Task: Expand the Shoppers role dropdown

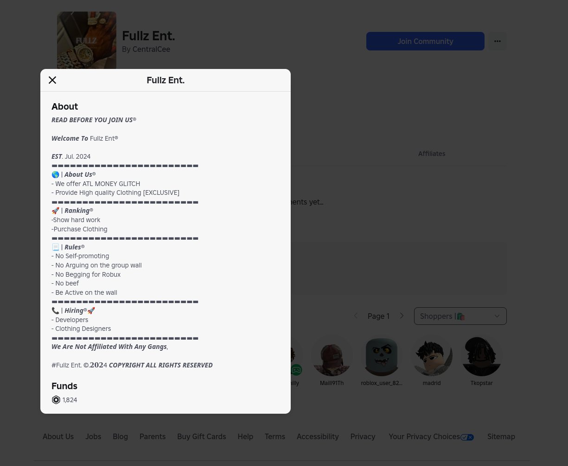Action: point(460,316)
